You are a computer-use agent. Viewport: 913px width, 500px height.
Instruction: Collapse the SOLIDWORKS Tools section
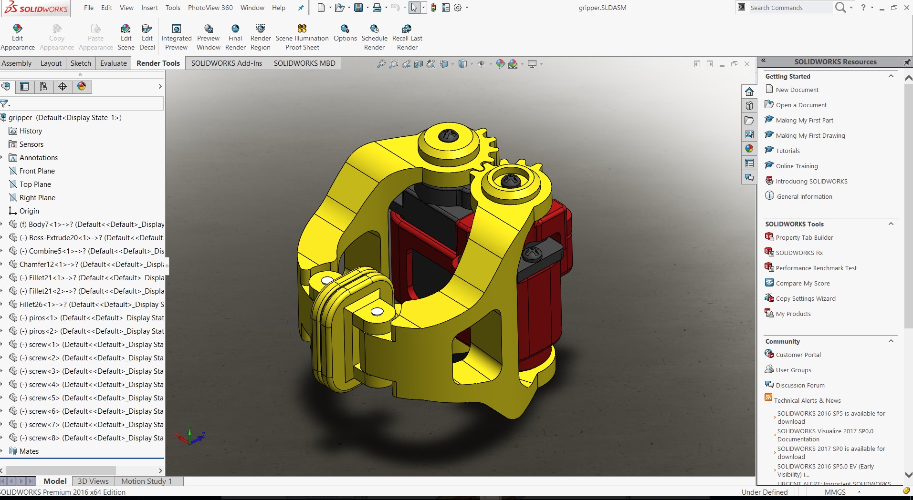(891, 224)
